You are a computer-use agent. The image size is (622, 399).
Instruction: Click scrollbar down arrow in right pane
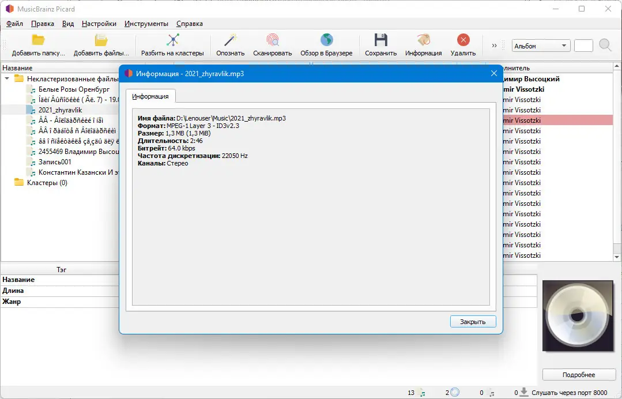point(617,257)
